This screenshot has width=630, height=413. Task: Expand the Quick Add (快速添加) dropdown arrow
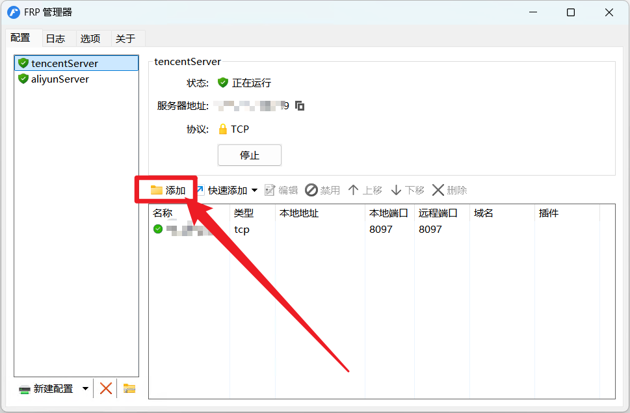254,190
